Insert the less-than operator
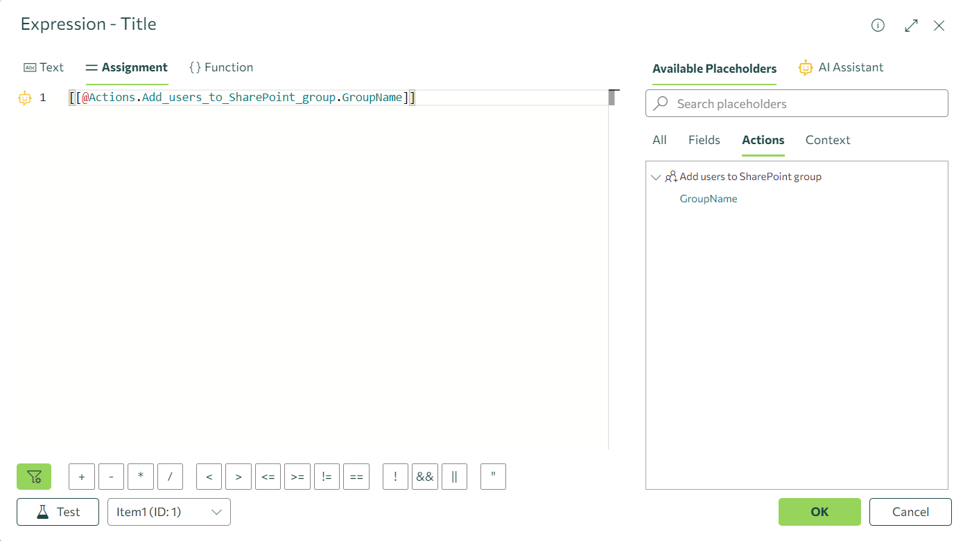Screen dimensions: 963x541 [209, 477]
